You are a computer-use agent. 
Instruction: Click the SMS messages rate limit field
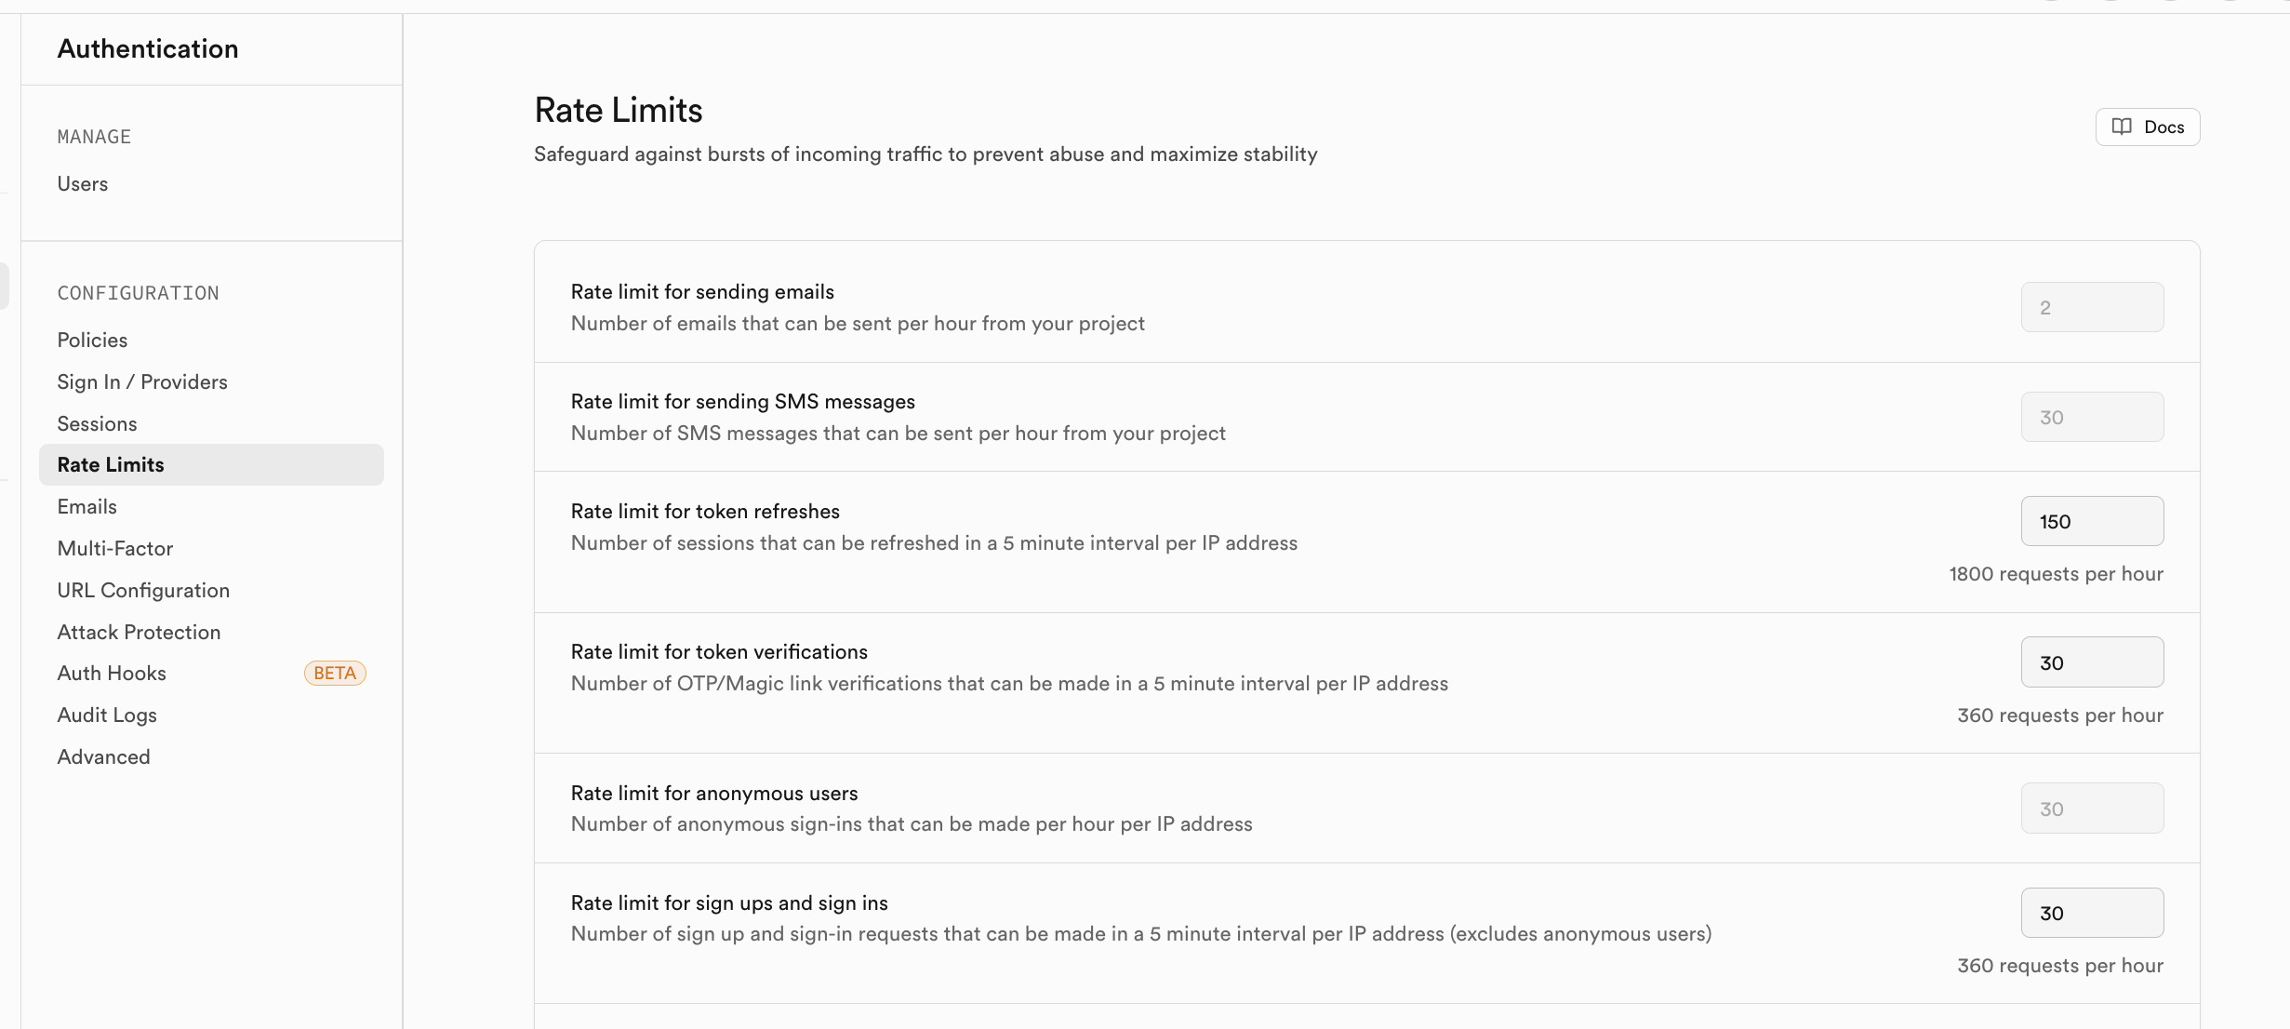click(x=2092, y=418)
